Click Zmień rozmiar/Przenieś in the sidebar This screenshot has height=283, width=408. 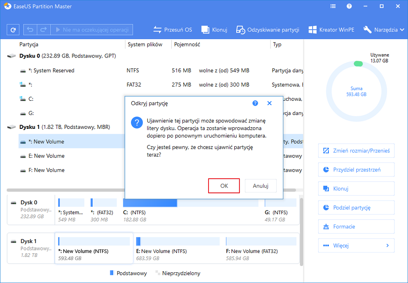click(x=356, y=150)
